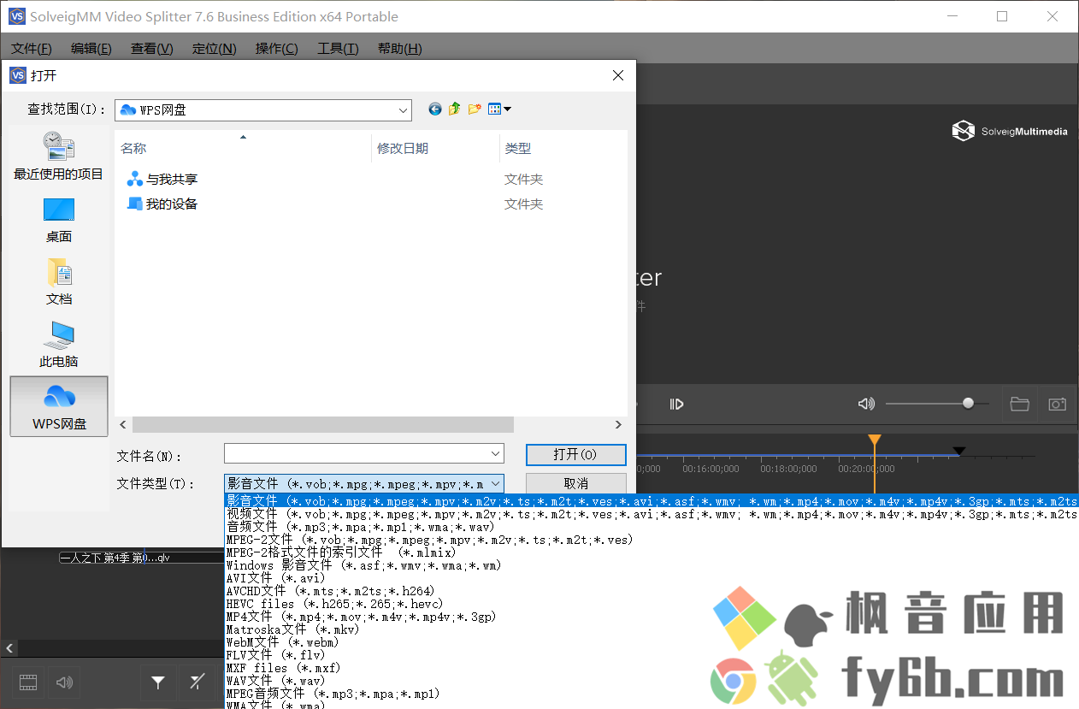This screenshot has height=709, width=1079.
Task: Click the funnel filter icon
Action: coord(158,682)
